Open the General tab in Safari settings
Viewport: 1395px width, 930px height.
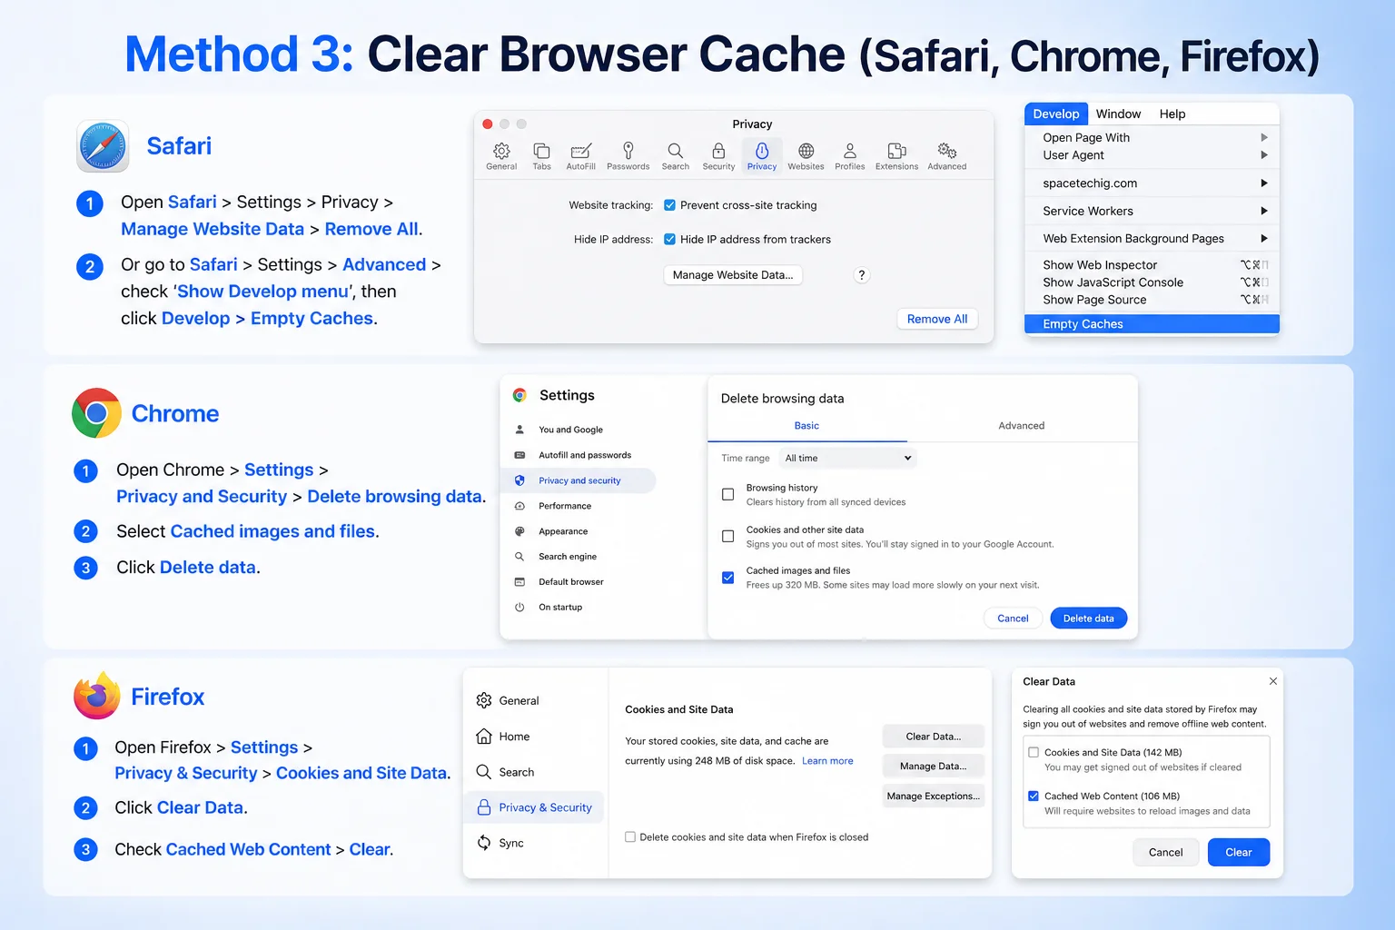click(x=501, y=156)
